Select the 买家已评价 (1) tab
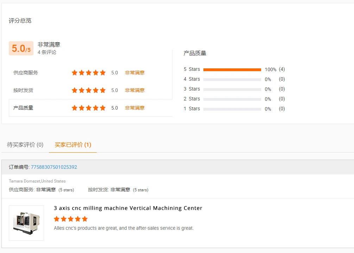 (73, 145)
